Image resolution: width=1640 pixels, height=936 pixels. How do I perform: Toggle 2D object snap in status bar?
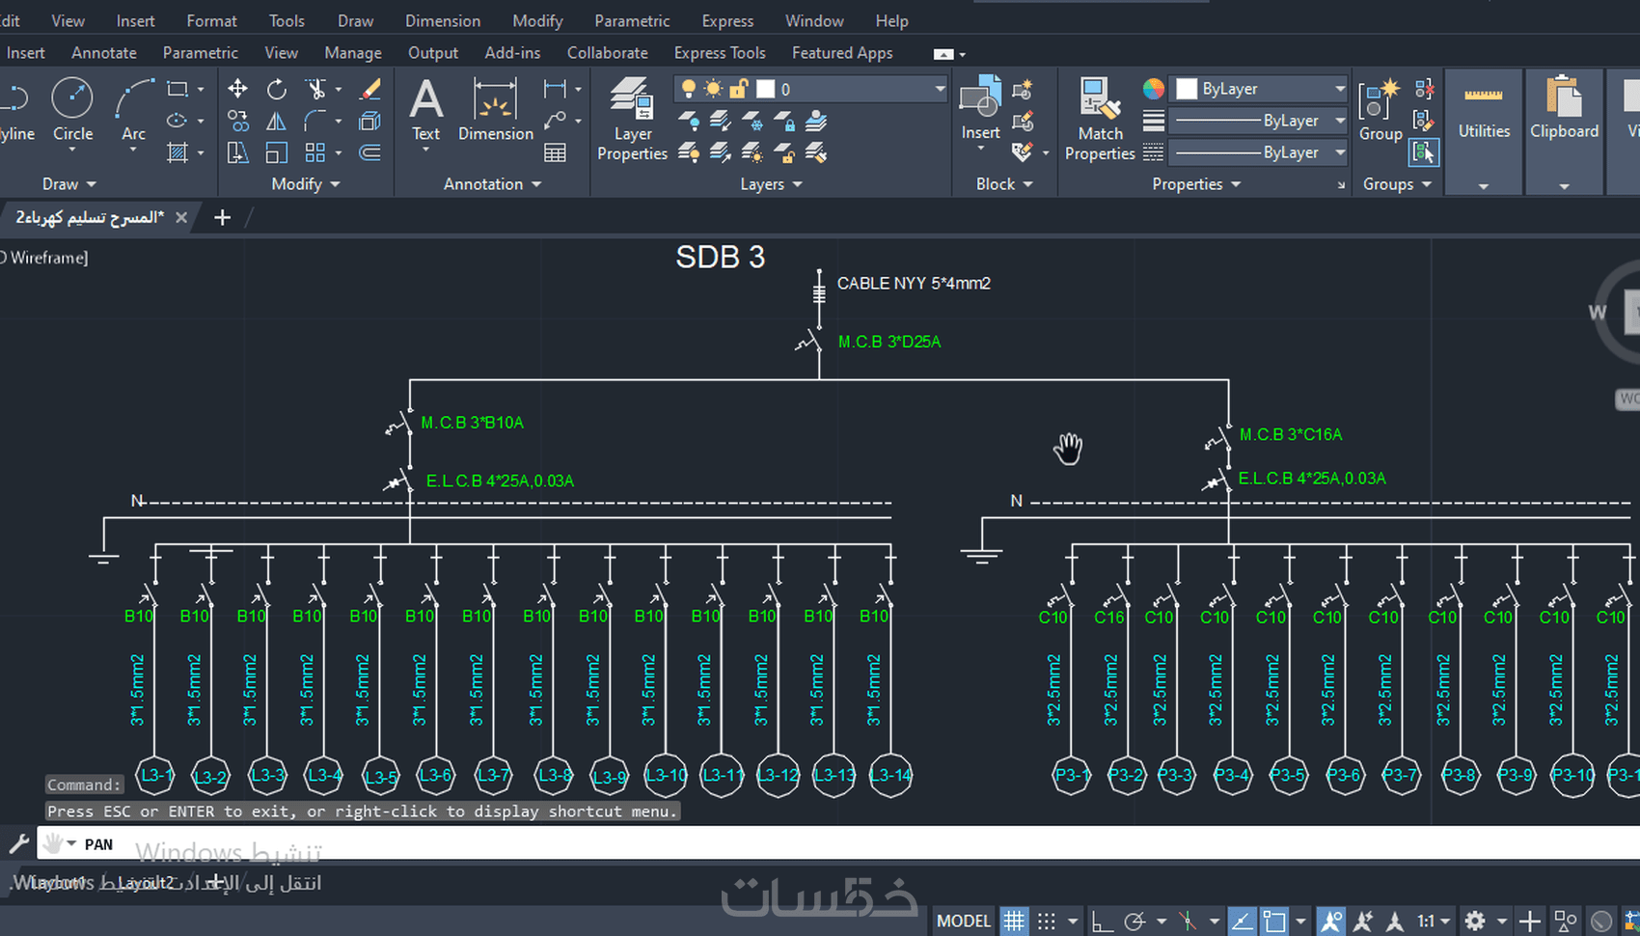coord(1274,922)
